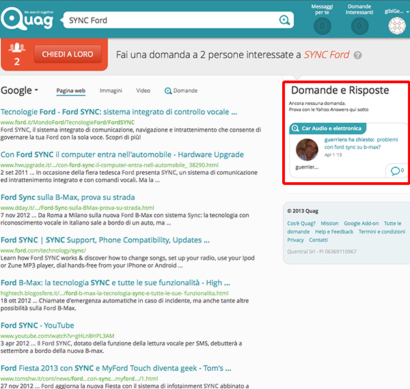Open the Domande Interessanti counter
The height and width of the screenshot is (389, 410).
point(359,26)
